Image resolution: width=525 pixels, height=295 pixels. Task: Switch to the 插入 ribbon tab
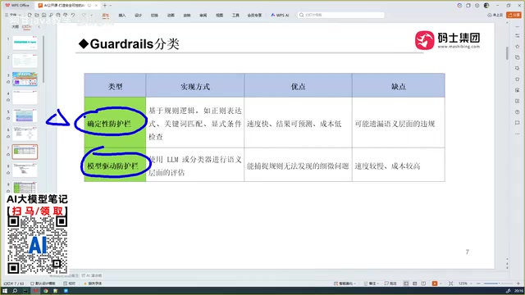pos(122,16)
